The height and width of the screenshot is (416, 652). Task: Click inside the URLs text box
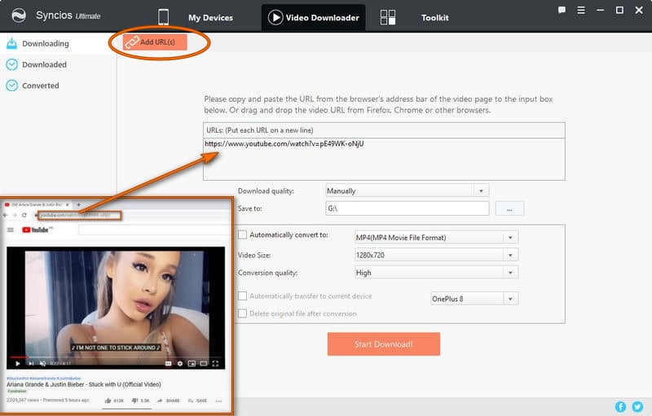[383, 159]
